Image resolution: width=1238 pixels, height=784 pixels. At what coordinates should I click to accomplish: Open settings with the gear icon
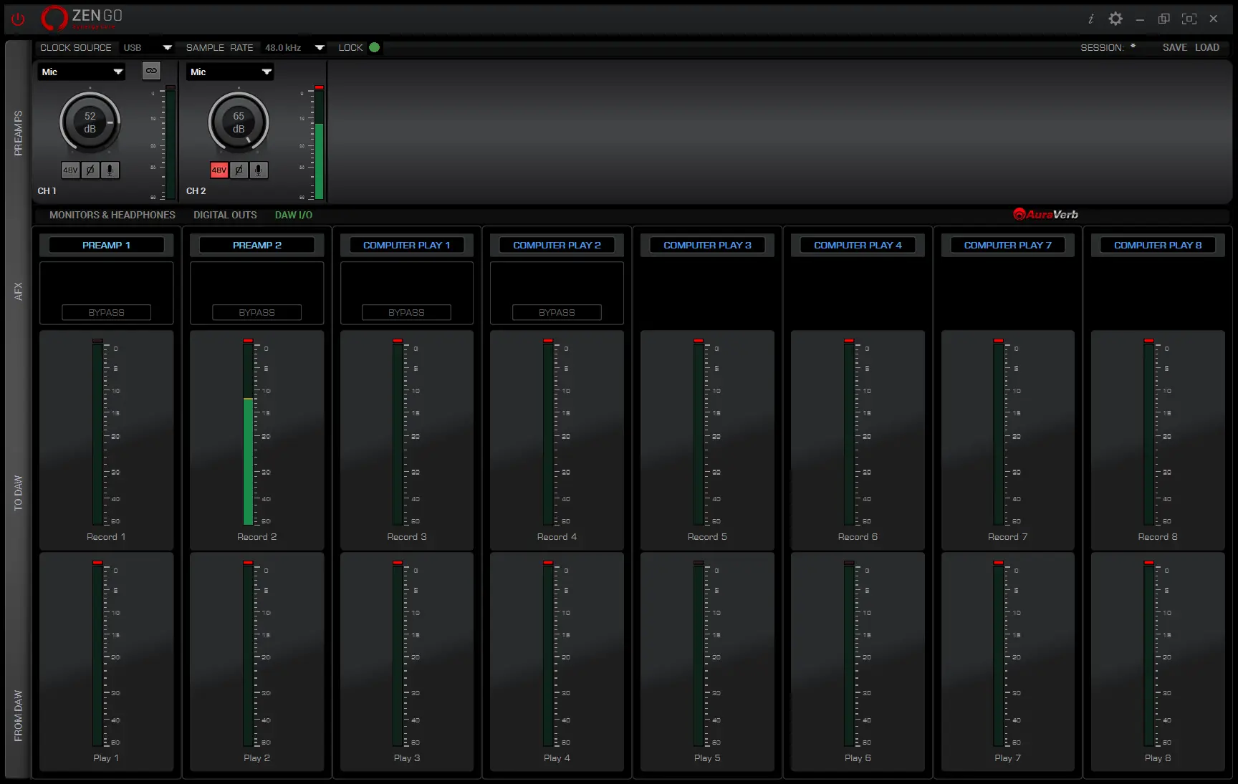[1115, 19]
